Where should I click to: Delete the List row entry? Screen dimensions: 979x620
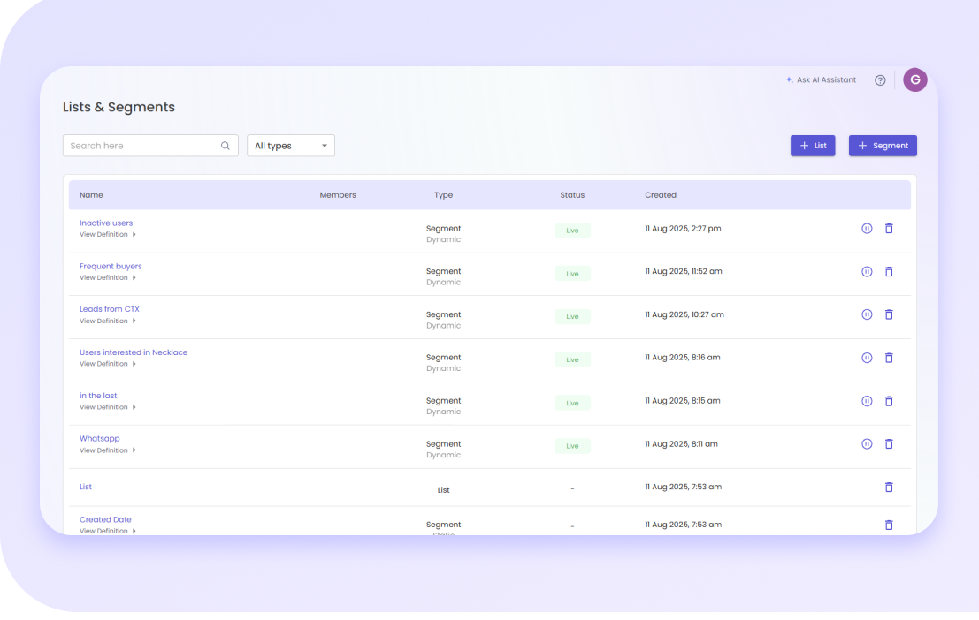click(x=889, y=488)
